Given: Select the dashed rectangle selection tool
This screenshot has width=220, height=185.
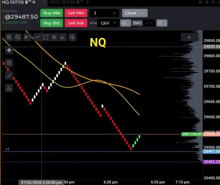Looking at the screenshot, I should pos(46,37).
